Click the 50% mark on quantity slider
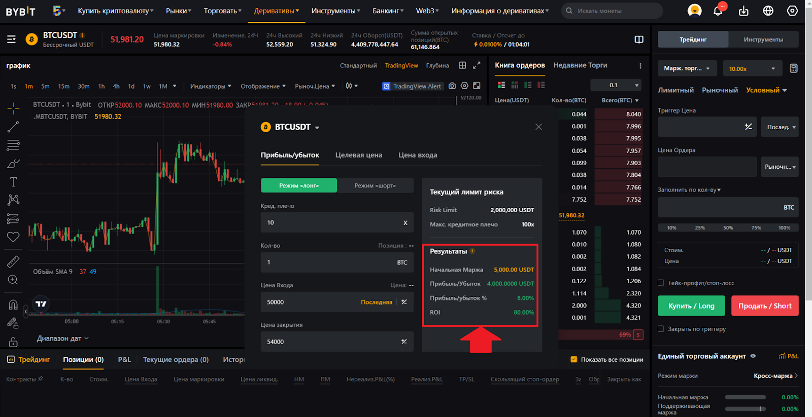The width and height of the screenshot is (812, 417). click(728, 228)
